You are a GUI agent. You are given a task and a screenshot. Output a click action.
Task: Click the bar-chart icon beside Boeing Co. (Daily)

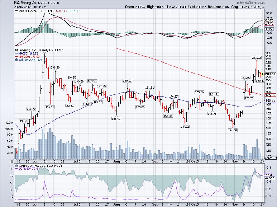click(17, 50)
